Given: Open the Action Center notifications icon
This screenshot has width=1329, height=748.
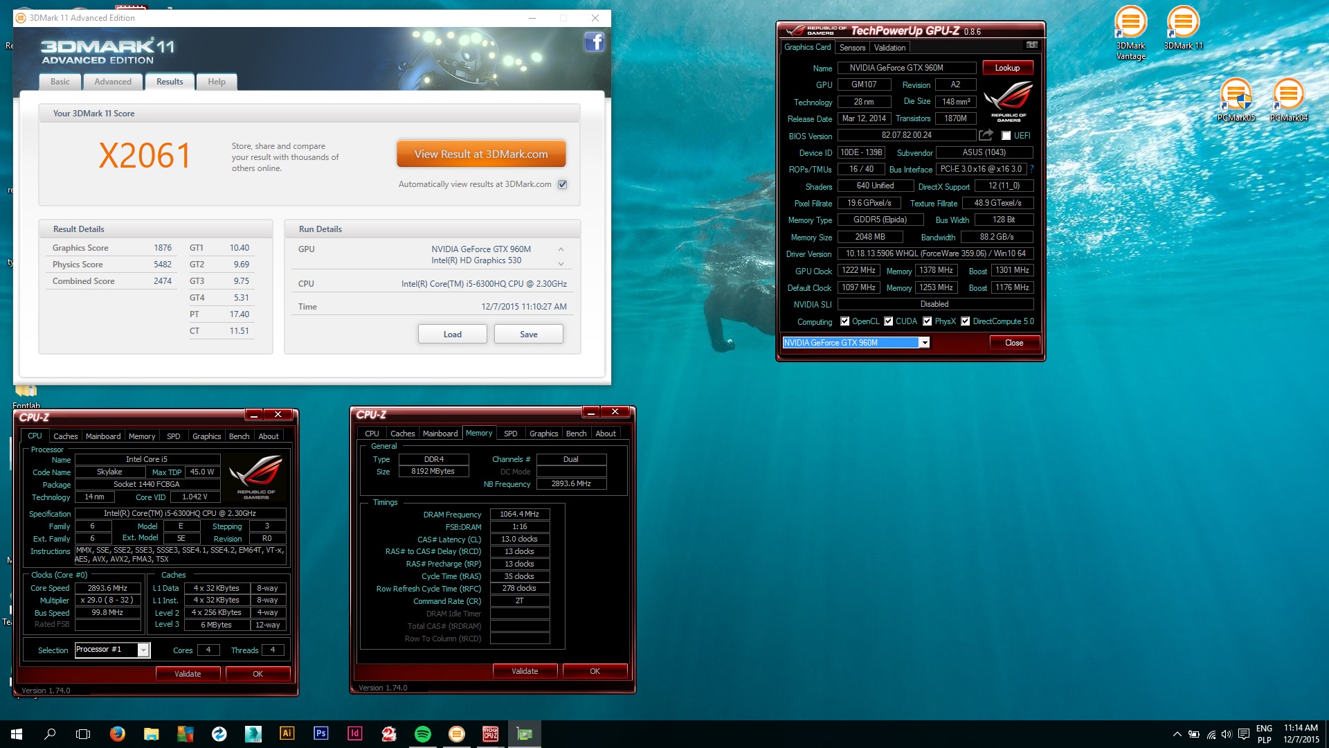Looking at the screenshot, I should tap(1244, 734).
